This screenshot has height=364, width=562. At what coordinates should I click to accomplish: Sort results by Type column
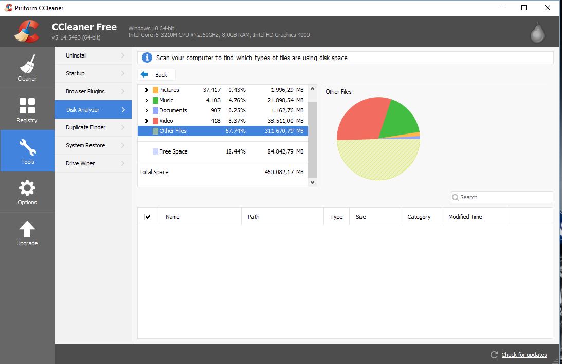[x=337, y=217]
